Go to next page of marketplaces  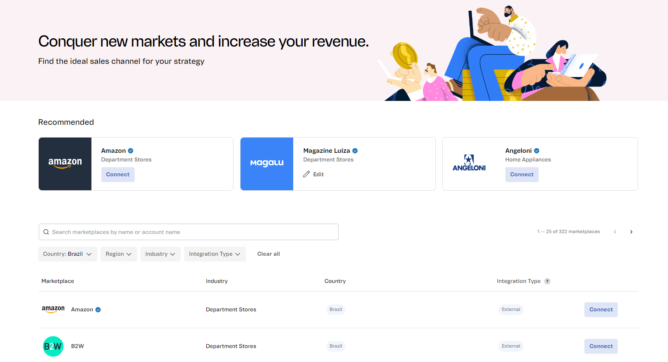point(631,232)
